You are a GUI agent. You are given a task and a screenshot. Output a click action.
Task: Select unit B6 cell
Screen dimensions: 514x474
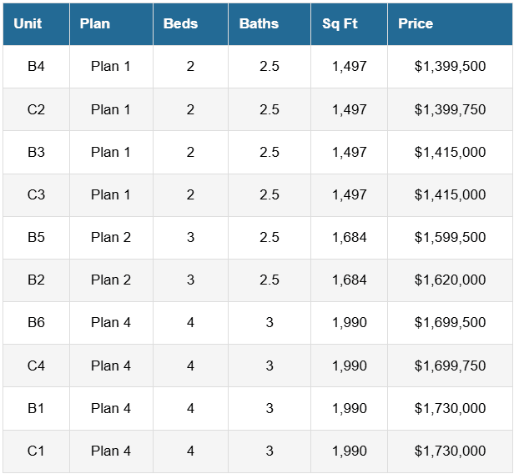tap(36, 323)
